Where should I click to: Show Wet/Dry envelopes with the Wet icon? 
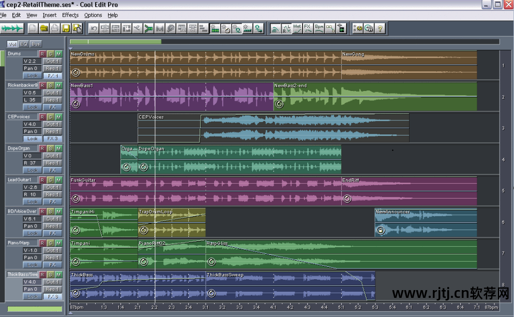pyautogui.click(x=297, y=29)
